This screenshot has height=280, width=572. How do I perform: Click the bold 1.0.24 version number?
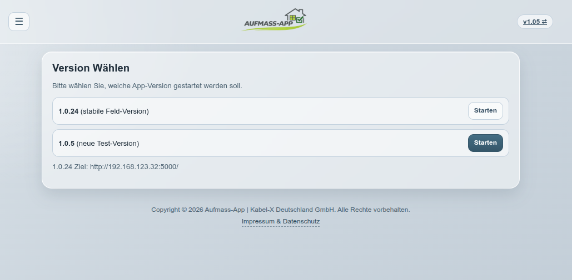tap(68, 111)
